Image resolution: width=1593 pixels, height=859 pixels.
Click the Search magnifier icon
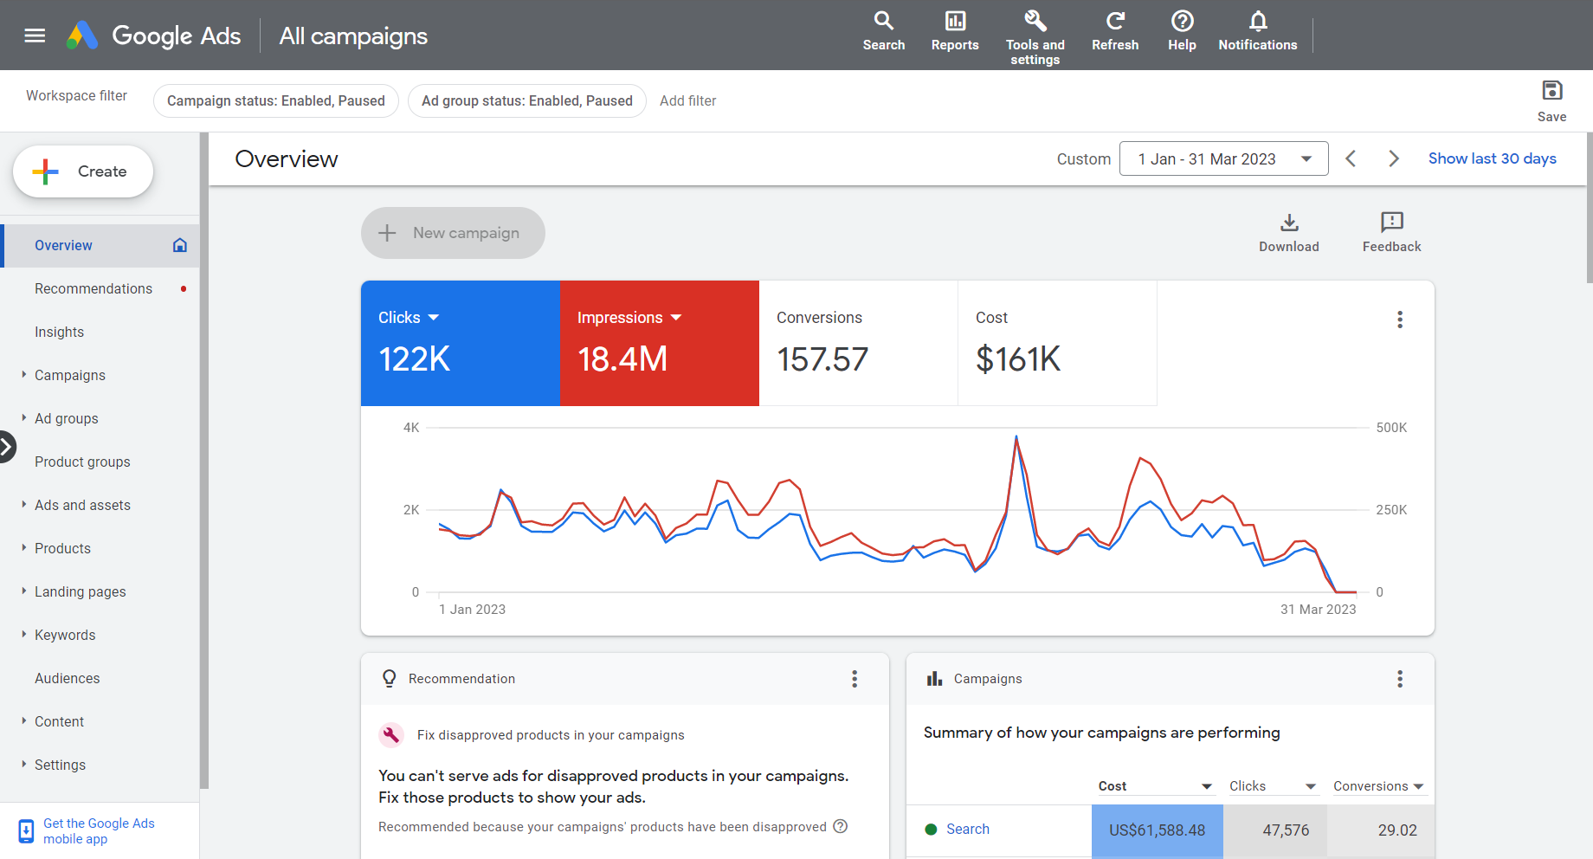(883, 22)
